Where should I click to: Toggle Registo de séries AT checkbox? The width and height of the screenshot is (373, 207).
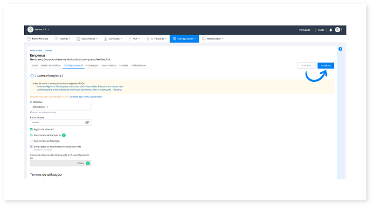coord(31,129)
